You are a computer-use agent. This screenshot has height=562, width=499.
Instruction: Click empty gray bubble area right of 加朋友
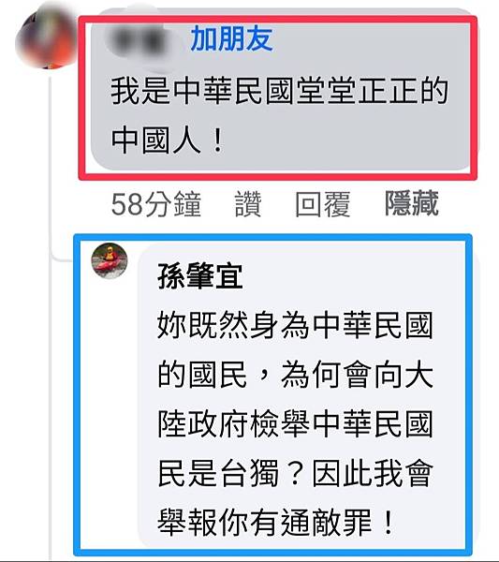pyautogui.click(x=369, y=39)
